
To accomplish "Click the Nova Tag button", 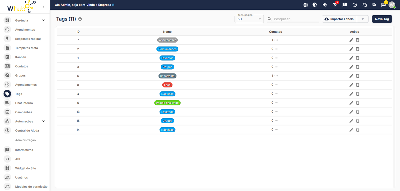I will (382, 19).
